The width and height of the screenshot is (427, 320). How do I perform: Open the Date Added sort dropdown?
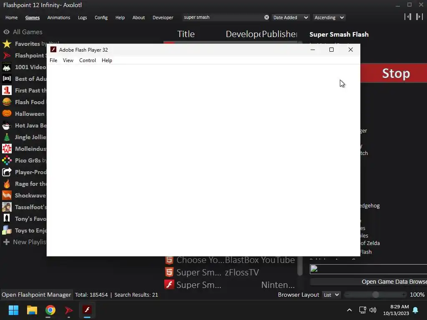[291, 17]
